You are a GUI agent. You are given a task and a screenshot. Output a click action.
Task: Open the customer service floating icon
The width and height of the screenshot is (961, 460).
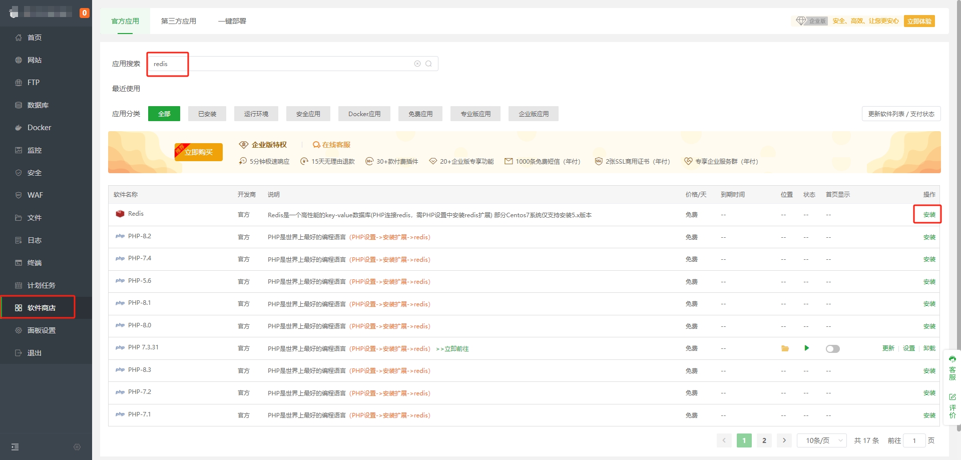[952, 368]
